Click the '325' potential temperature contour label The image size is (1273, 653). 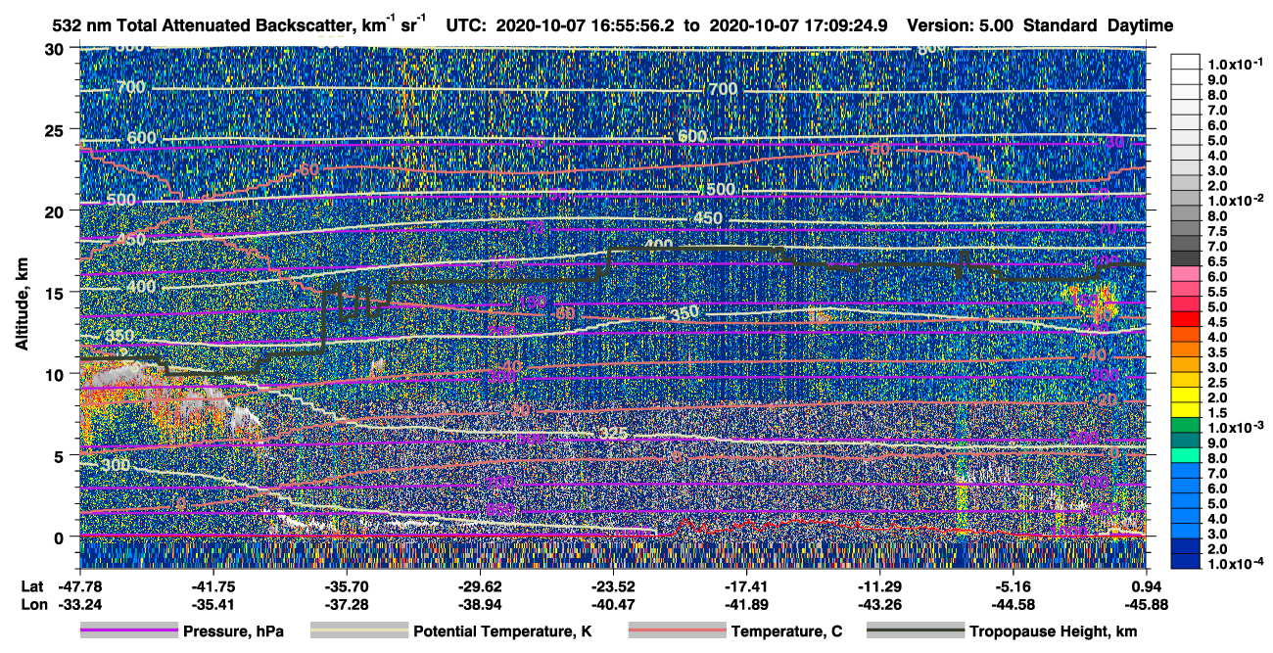point(613,434)
